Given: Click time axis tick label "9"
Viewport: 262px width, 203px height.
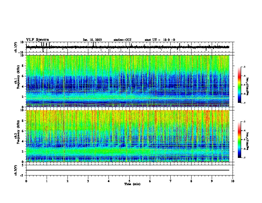Looking at the screenshot, I should pos(212,181).
